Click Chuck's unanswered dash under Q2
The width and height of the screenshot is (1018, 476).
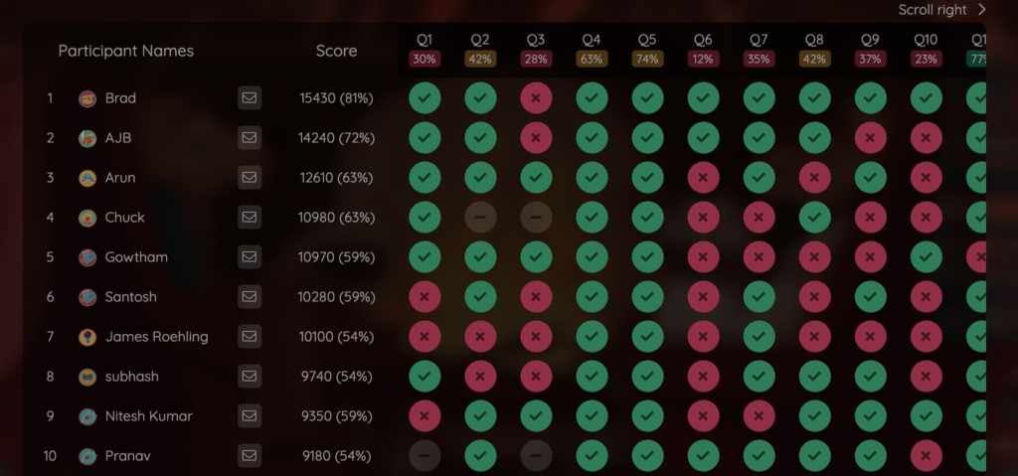[x=480, y=218]
